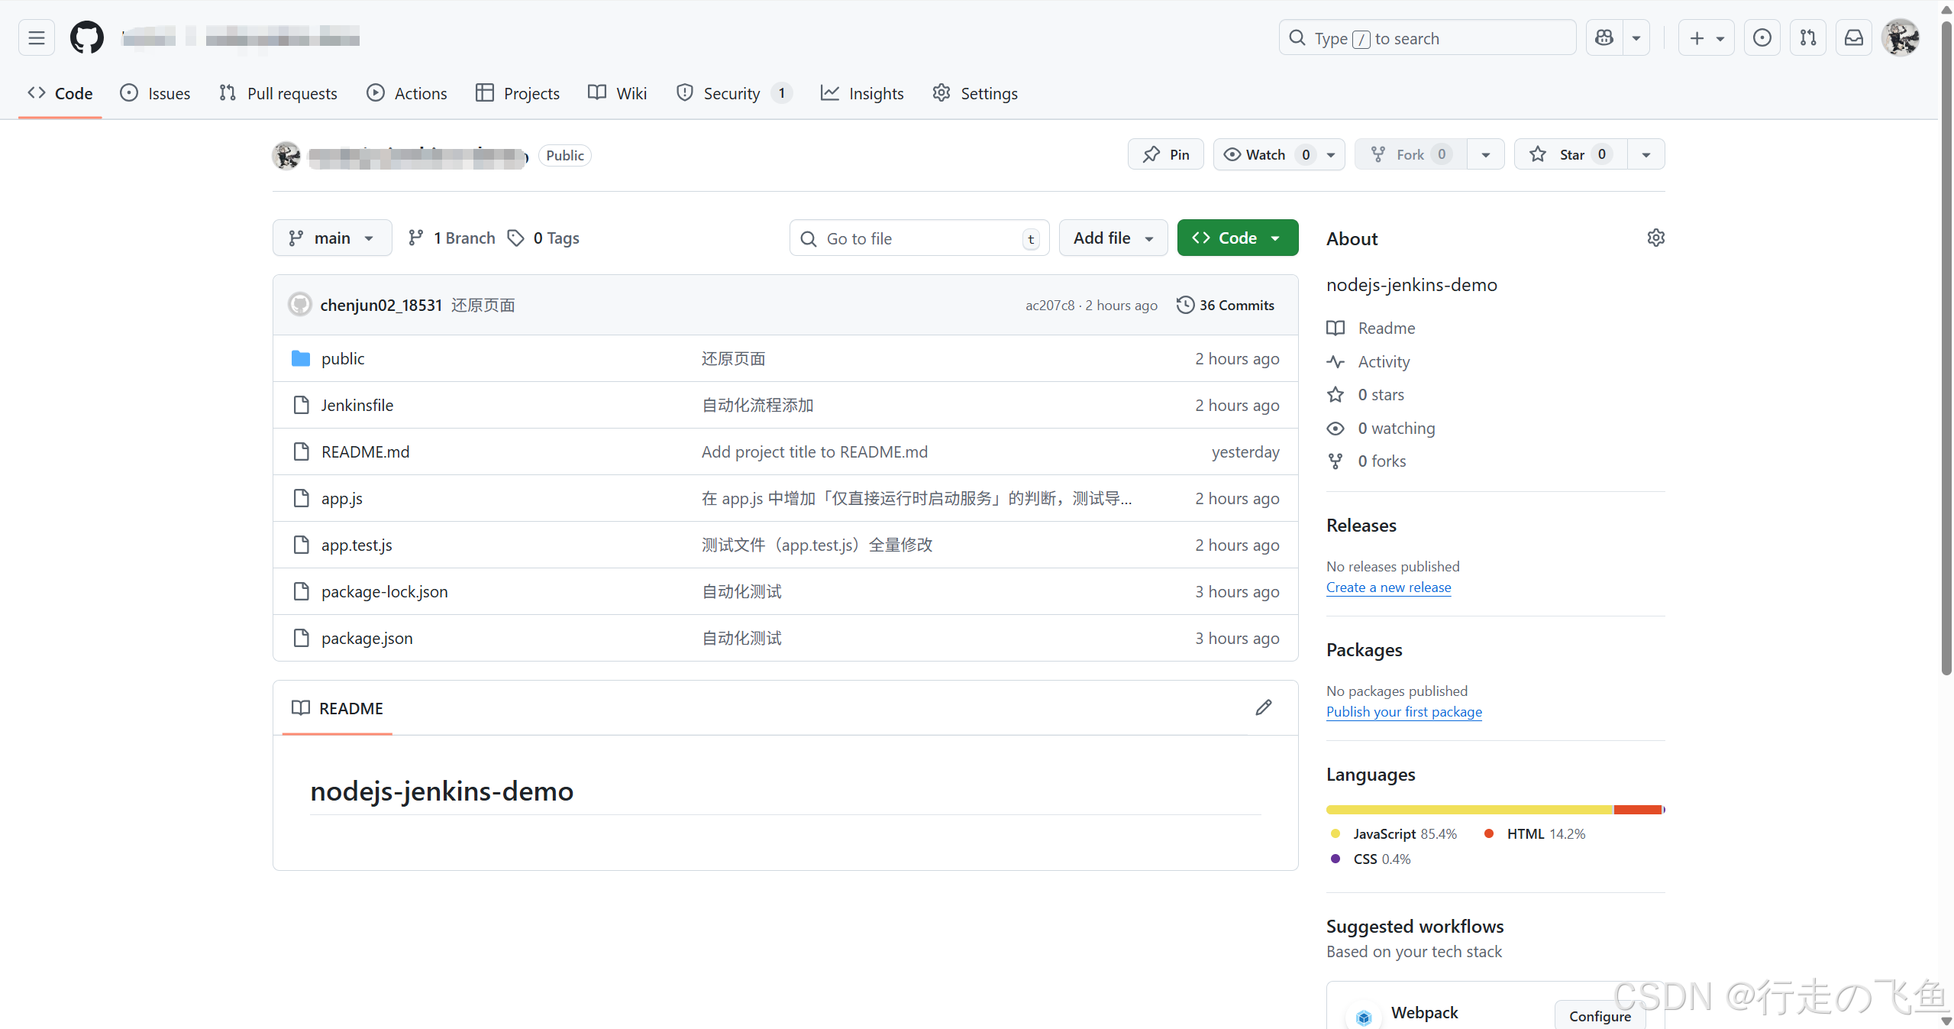The height and width of the screenshot is (1029, 1954).
Task: Click the JavaScript 85.4% language entry
Action: (x=1394, y=833)
